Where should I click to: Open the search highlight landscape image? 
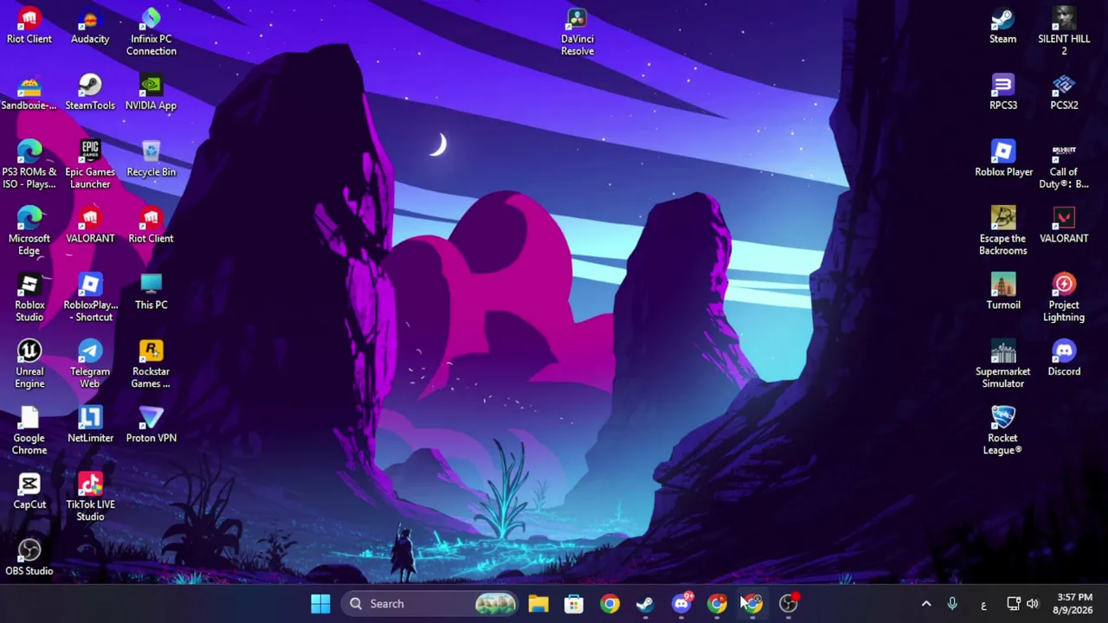click(x=495, y=603)
